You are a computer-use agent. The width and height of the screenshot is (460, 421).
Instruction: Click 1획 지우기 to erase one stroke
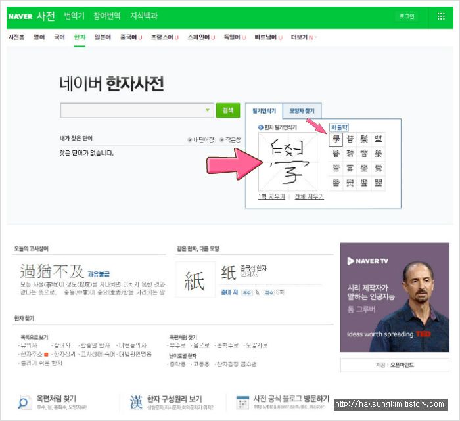click(271, 196)
